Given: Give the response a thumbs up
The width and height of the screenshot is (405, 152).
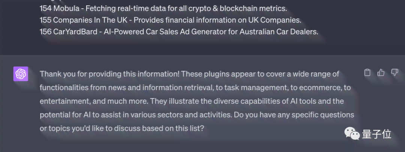Looking at the screenshot, I should click(x=381, y=73).
